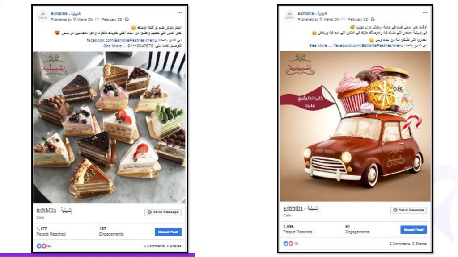Screen dimensions: 458x257
Task: Open the cake slices photo
Action: pos(109,127)
